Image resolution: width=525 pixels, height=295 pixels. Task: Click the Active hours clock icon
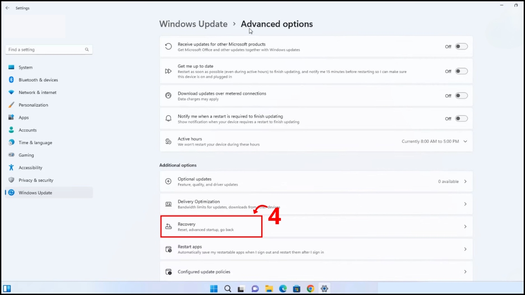168,141
